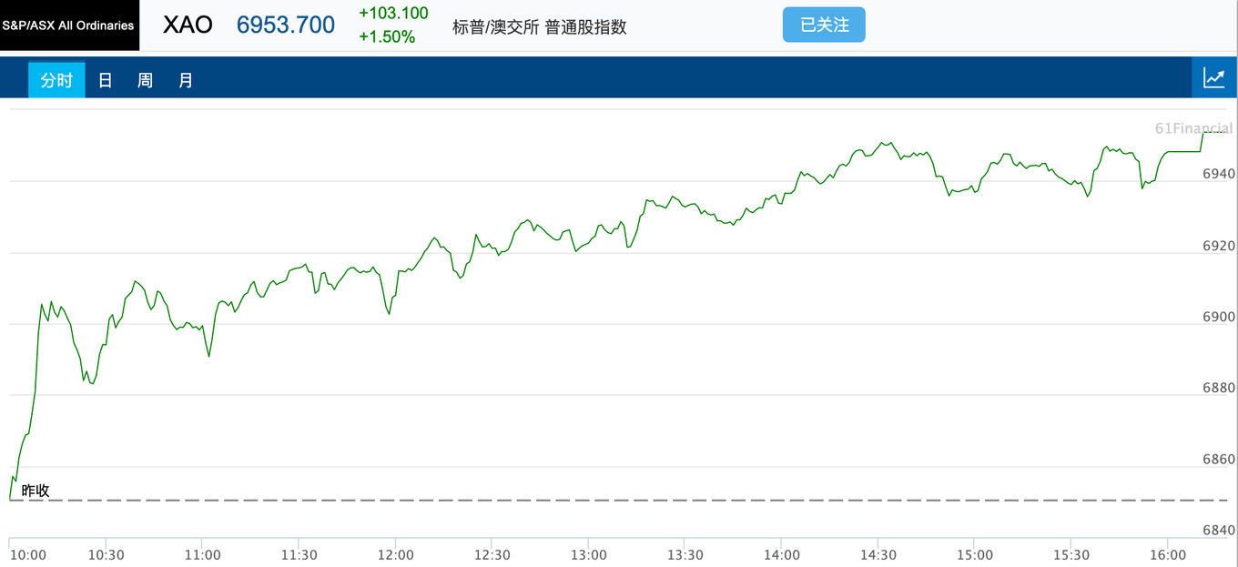1238x567 pixels.
Task: Click the +1.50% percent change
Action: point(387,36)
